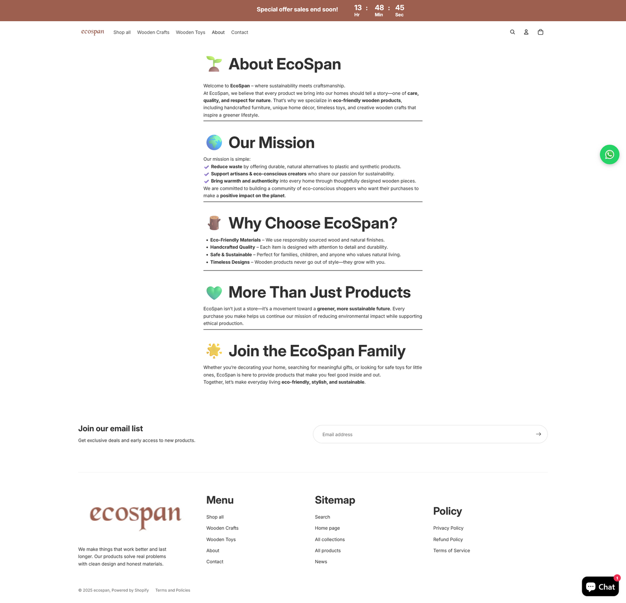This screenshot has width=626, height=603.
Task: Visit the News page
Action: coord(321,561)
